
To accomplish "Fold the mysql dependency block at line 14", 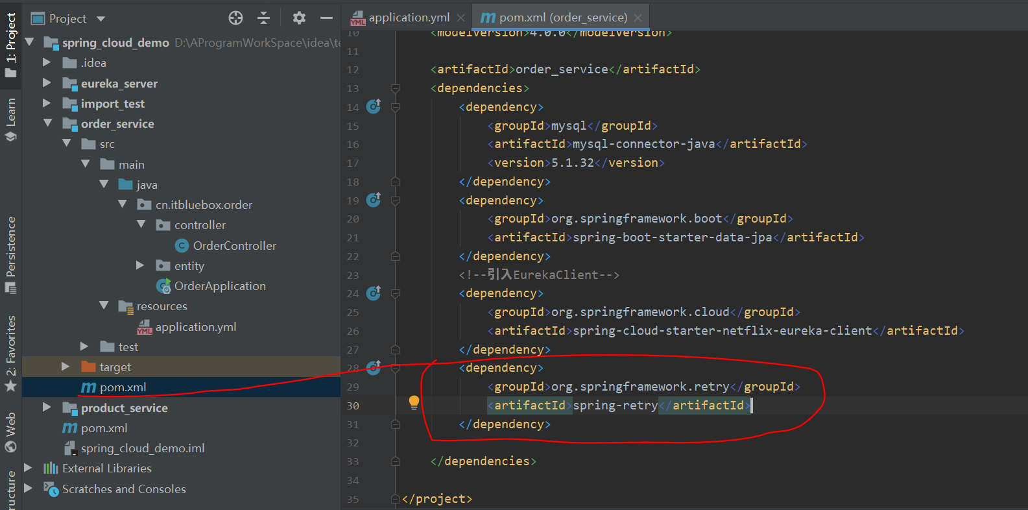I will pyautogui.click(x=395, y=107).
